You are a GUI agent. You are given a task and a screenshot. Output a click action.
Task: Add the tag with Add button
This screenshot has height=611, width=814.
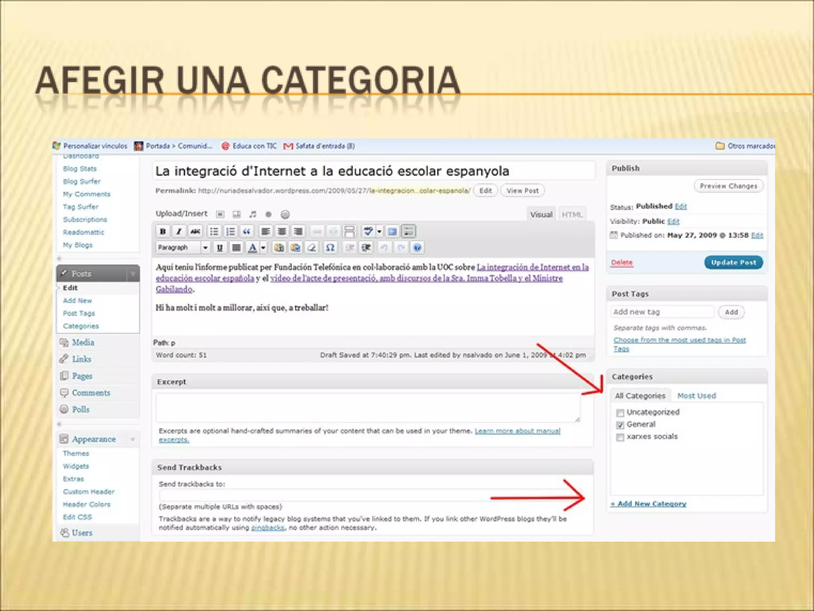pyautogui.click(x=731, y=312)
